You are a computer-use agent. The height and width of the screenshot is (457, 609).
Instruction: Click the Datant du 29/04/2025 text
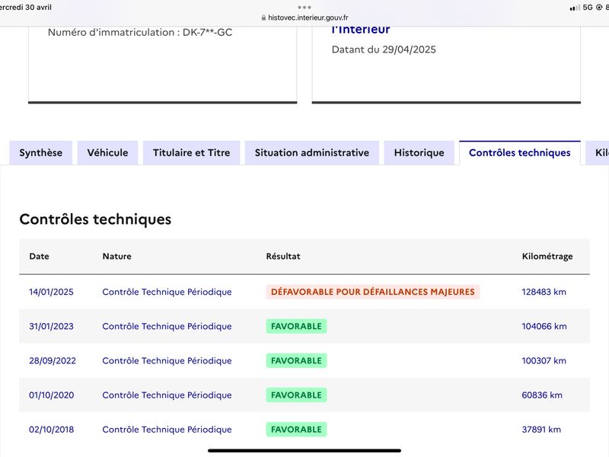coord(384,50)
